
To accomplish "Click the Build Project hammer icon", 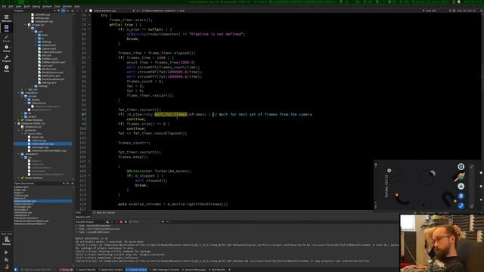I will pos(7,267).
